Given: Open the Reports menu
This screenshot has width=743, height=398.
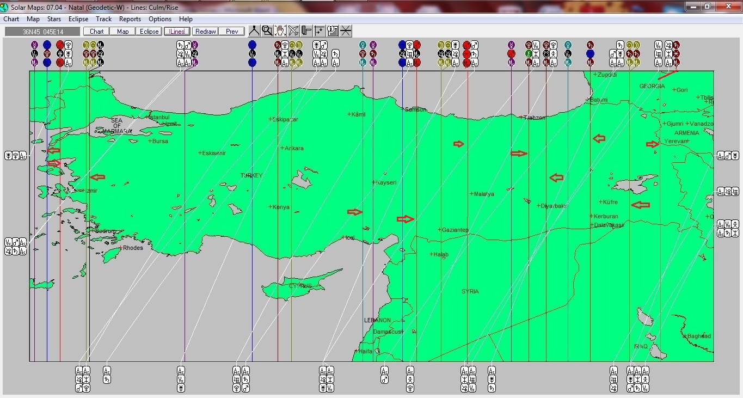Looking at the screenshot, I should 130,19.
